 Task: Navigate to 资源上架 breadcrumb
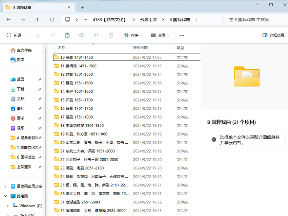click(148, 19)
